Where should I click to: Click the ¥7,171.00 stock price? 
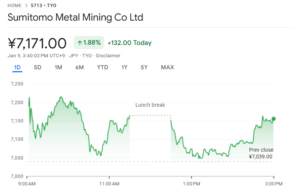[x=37, y=43]
